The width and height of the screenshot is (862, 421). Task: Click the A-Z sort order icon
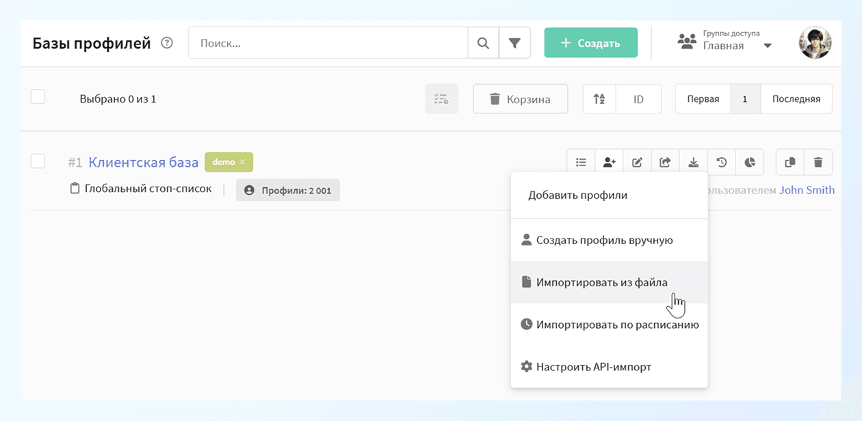(x=599, y=98)
